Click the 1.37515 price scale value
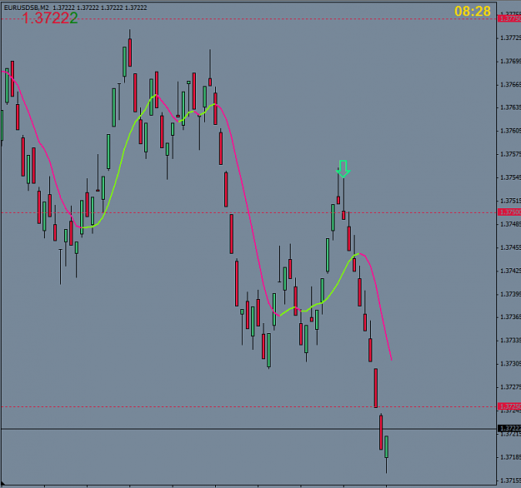Viewport: 521px width, 488px height. coord(510,201)
